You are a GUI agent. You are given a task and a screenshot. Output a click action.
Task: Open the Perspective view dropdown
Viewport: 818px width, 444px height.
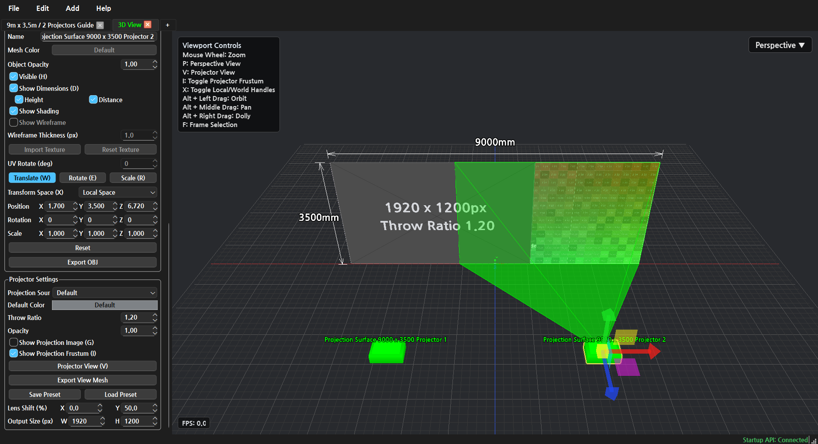pos(780,45)
